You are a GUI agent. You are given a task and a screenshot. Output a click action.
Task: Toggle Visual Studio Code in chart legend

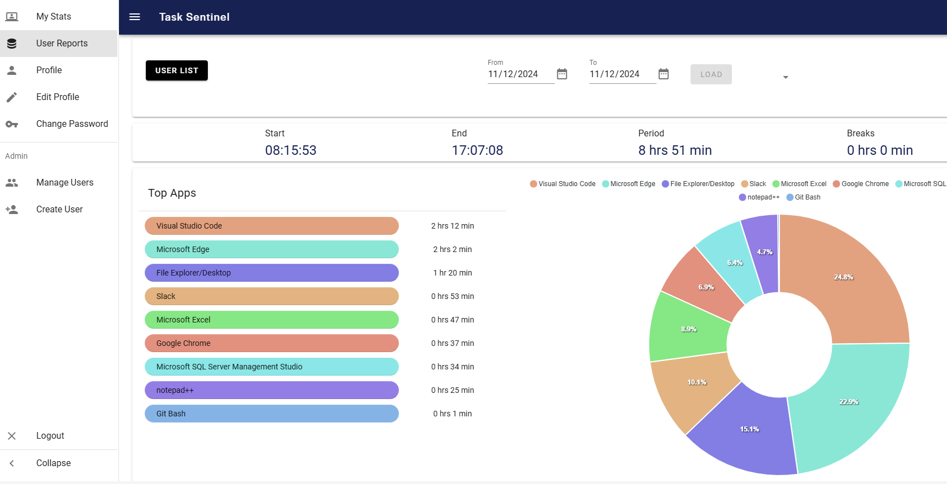[x=563, y=184]
